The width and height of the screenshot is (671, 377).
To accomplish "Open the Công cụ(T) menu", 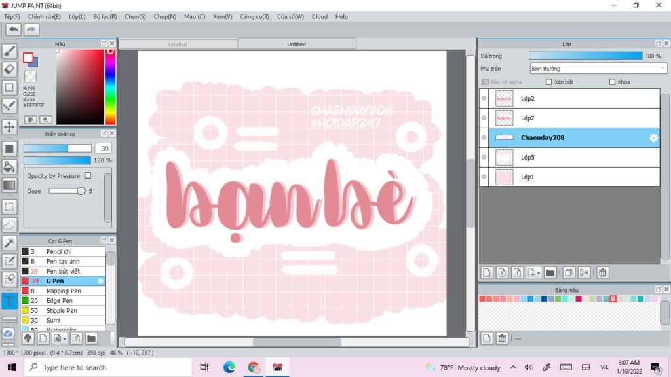I will pyautogui.click(x=255, y=16).
